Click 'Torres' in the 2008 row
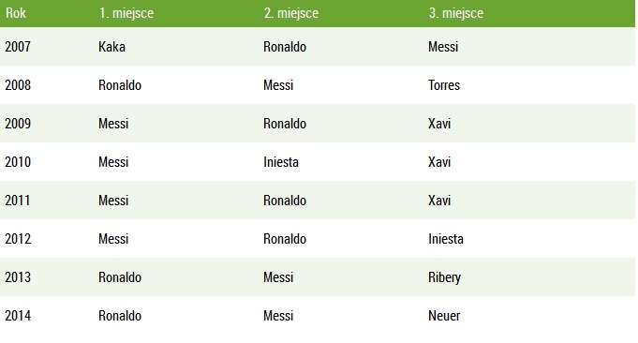The height and width of the screenshot is (343, 638). click(444, 85)
